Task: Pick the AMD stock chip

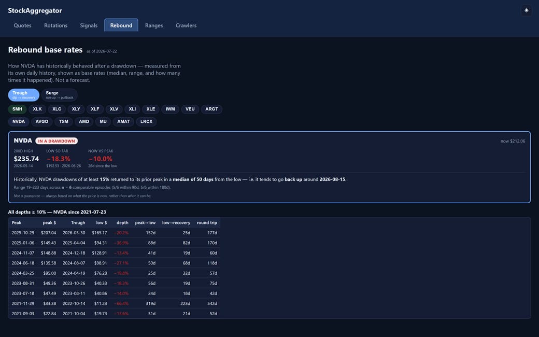Action: click(84, 121)
